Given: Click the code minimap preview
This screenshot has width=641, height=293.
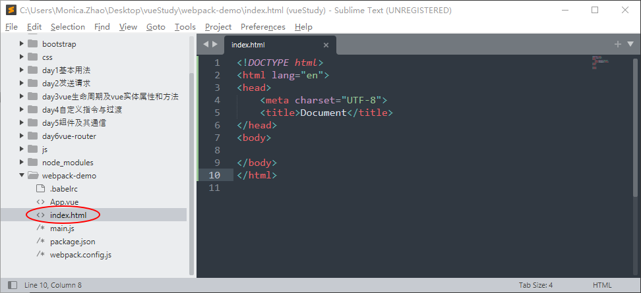Looking at the screenshot, I should (x=600, y=62).
